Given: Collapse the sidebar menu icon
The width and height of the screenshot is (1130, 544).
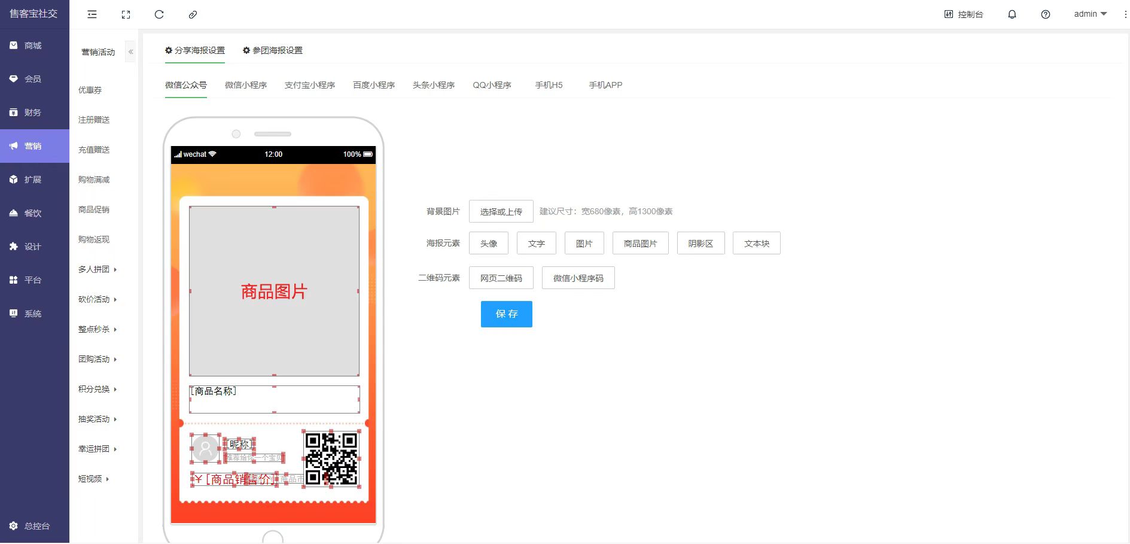Looking at the screenshot, I should pyautogui.click(x=92, y=14).
